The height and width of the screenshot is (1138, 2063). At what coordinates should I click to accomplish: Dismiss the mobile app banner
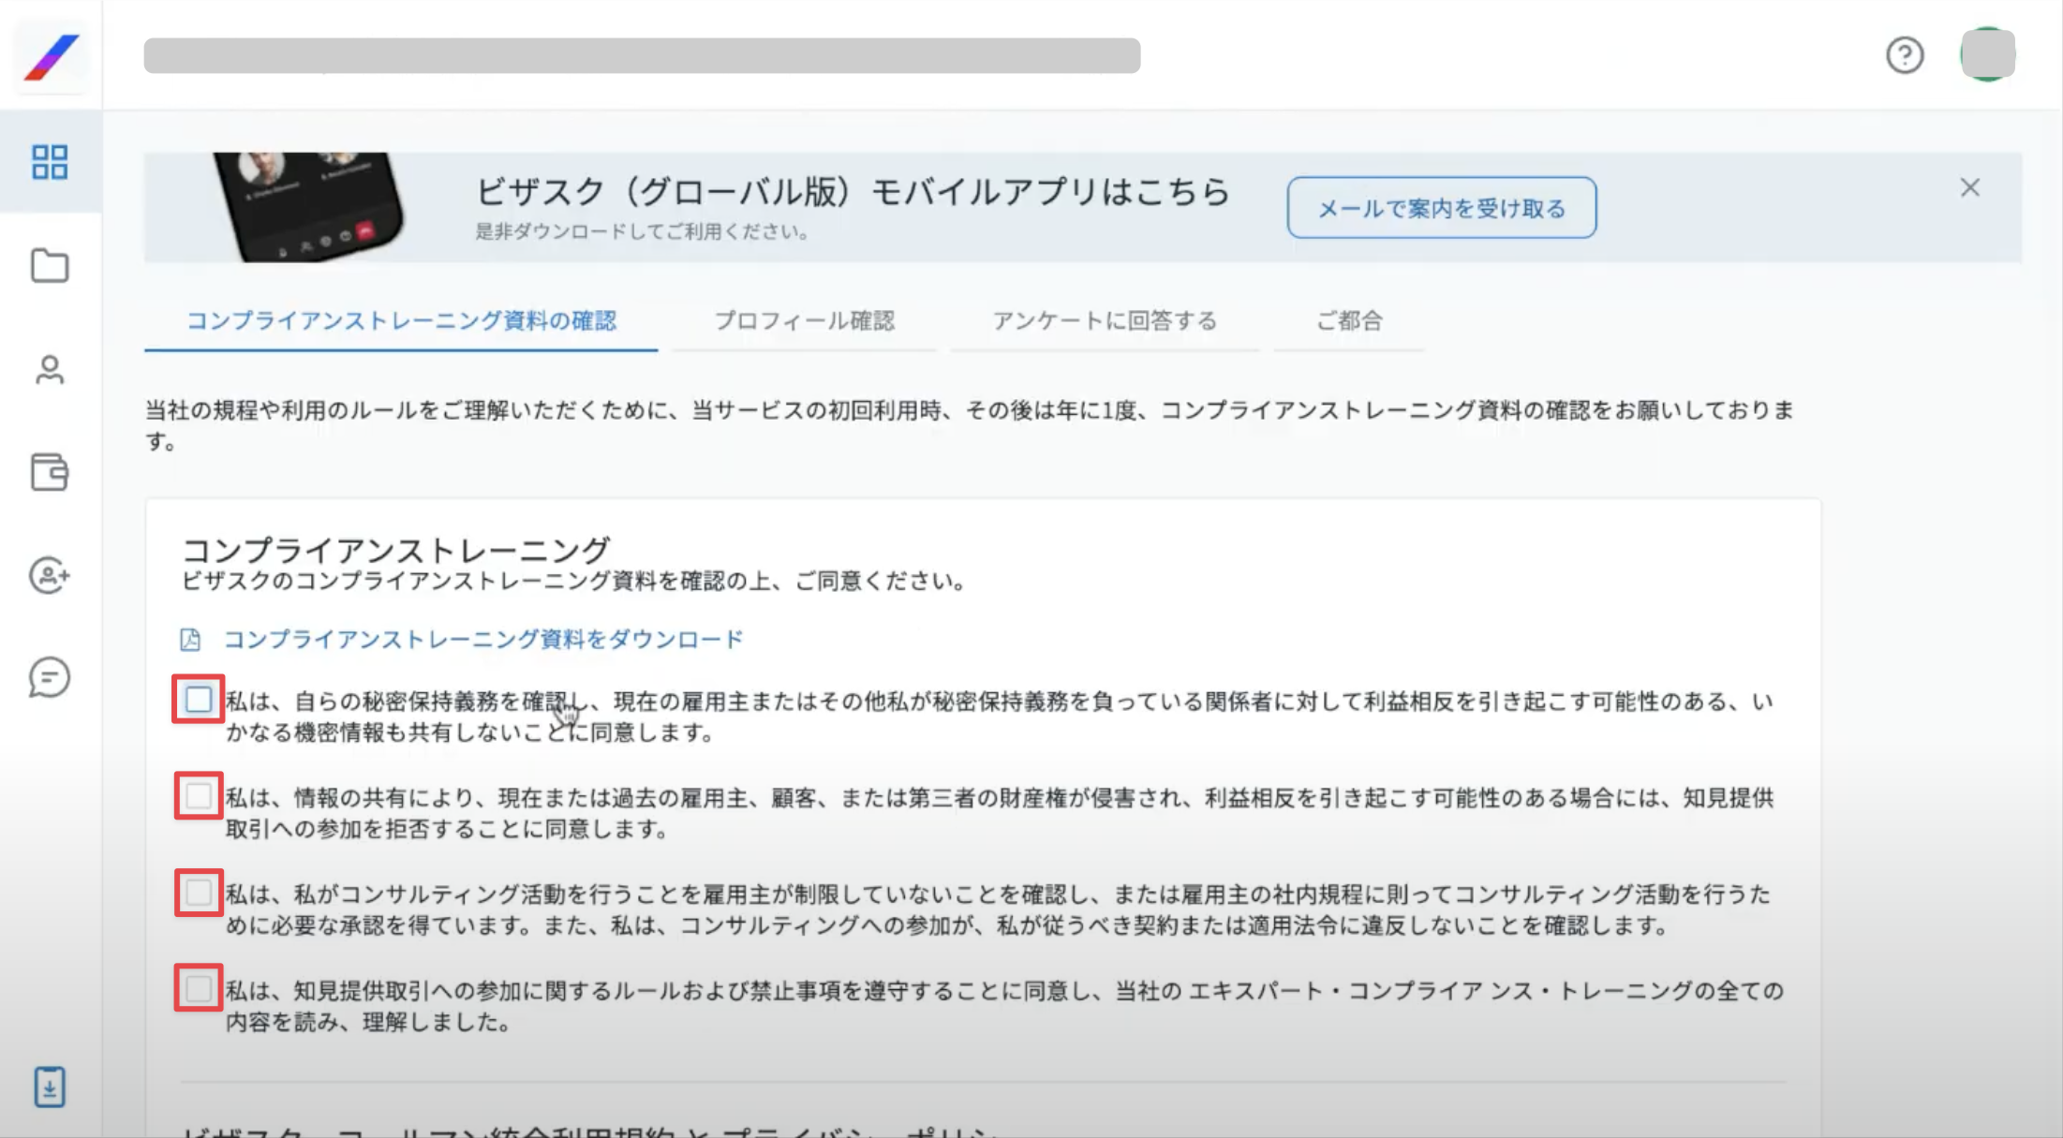(1970, 187)
